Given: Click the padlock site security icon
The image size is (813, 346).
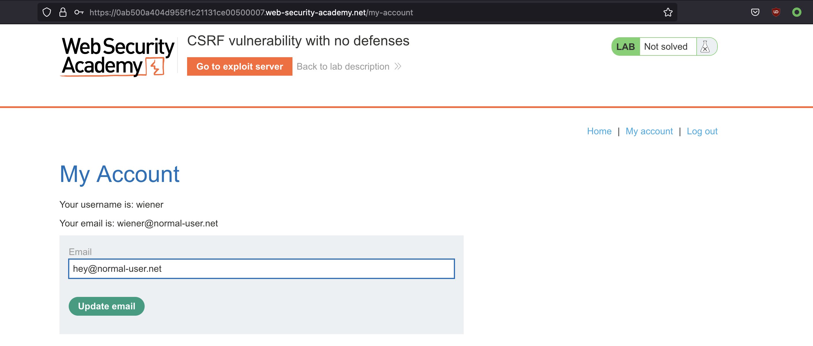Looking at the screenshot, I should (63, 12).
